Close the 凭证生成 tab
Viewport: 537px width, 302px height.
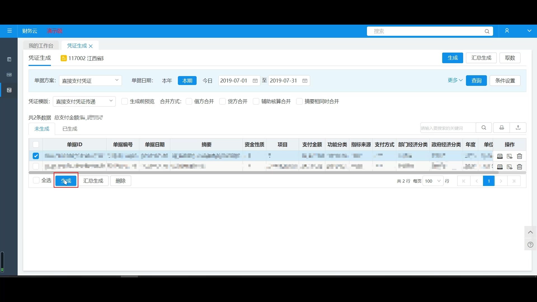pos(91,46)
